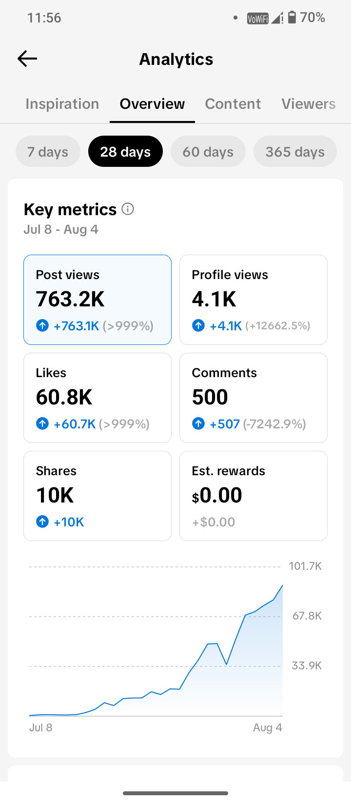Select the Profile views metric card
351x805 pixels.
(253, 300)
